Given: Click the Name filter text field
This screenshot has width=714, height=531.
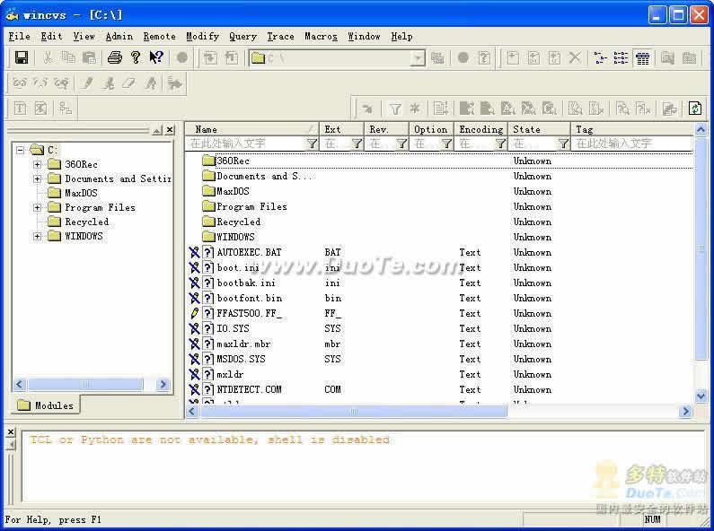Looking at the screenshot, I should [x=246, y=144].
